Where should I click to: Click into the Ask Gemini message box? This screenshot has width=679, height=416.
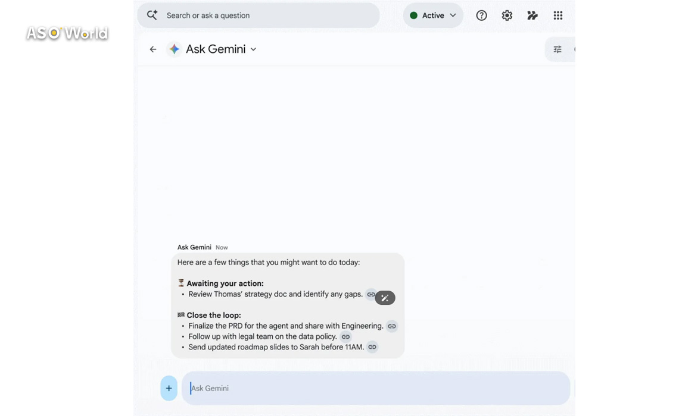click(x=375, y=388)
